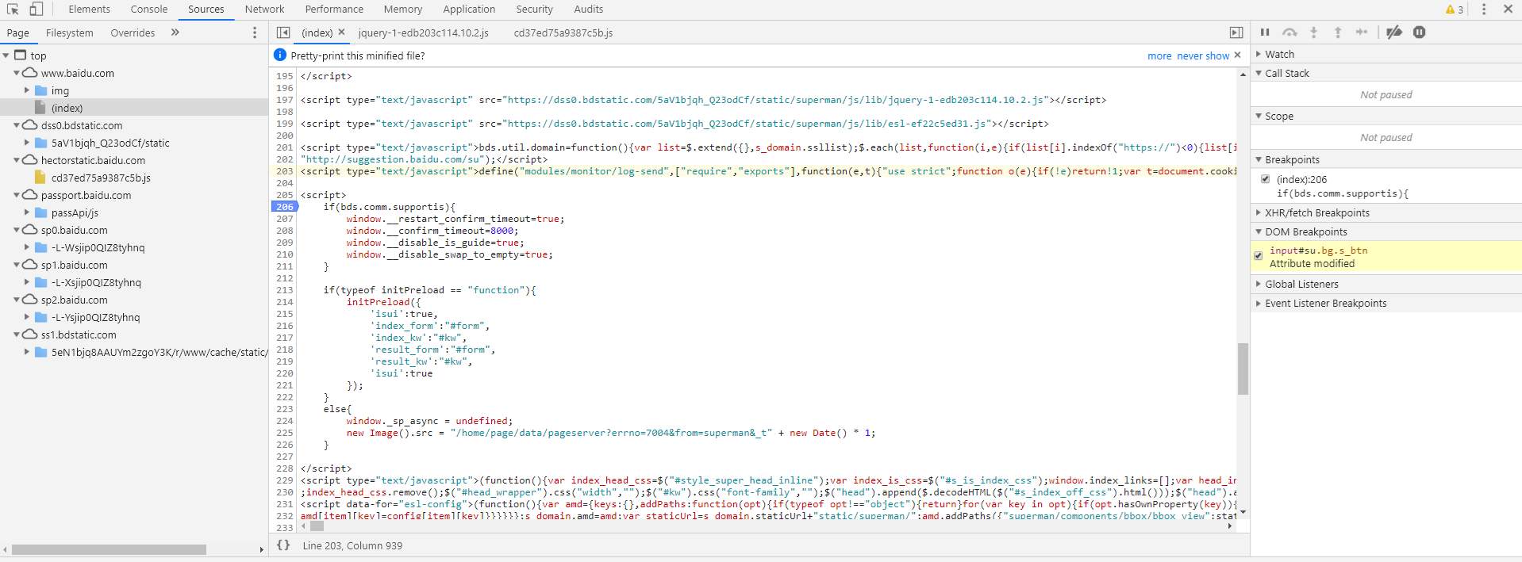This screenshot has height=562, width=1522.
Task: Expand the img folder arrow
Action: [27, 90]
